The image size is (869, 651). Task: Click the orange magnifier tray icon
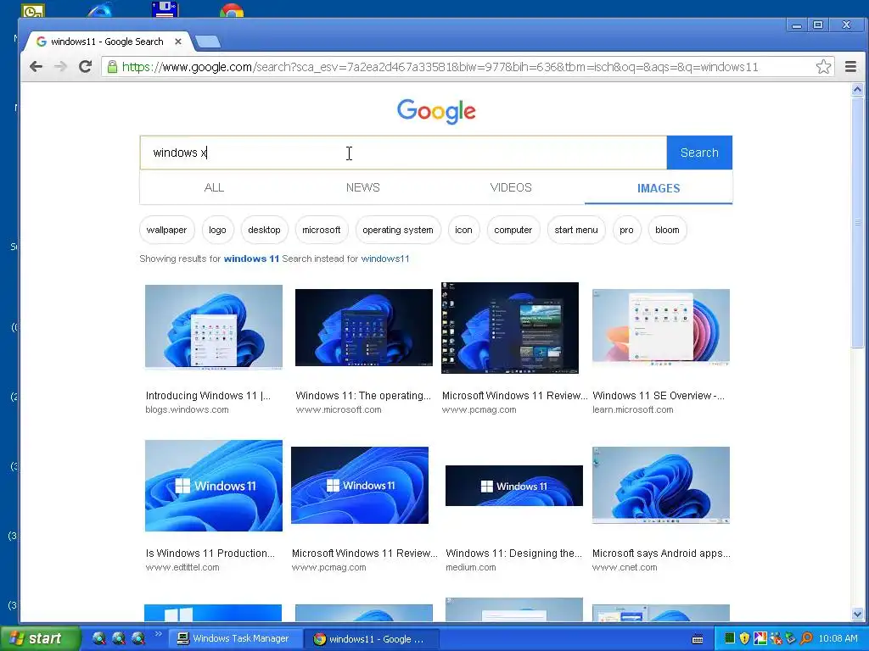[x=806, y=638]
